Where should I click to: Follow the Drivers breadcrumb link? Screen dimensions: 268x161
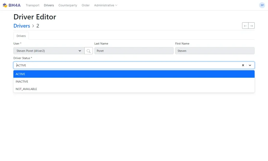22,26
